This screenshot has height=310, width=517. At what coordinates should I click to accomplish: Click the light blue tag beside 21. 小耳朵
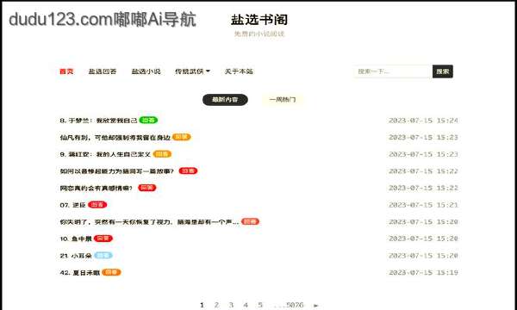pyautogui.click(x=103, y=255)
